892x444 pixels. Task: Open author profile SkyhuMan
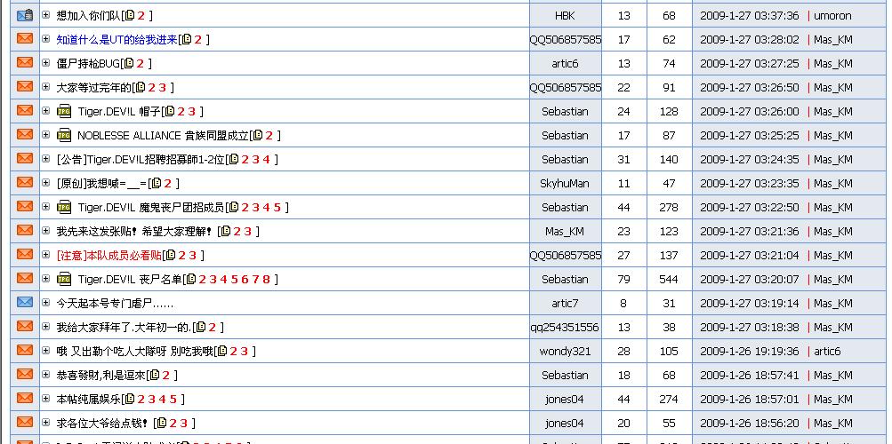[565, 183]
